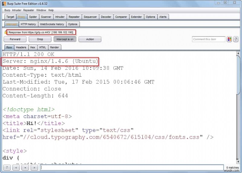
Task: Switch to the Spider tab
Action: pyautogui.click(x=33, y=17)
